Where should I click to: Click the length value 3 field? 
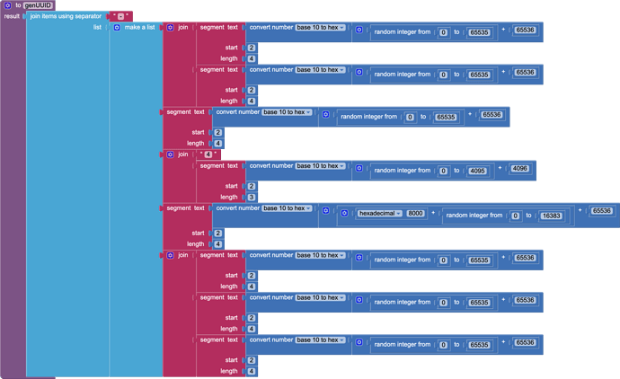tap(251, 197)
